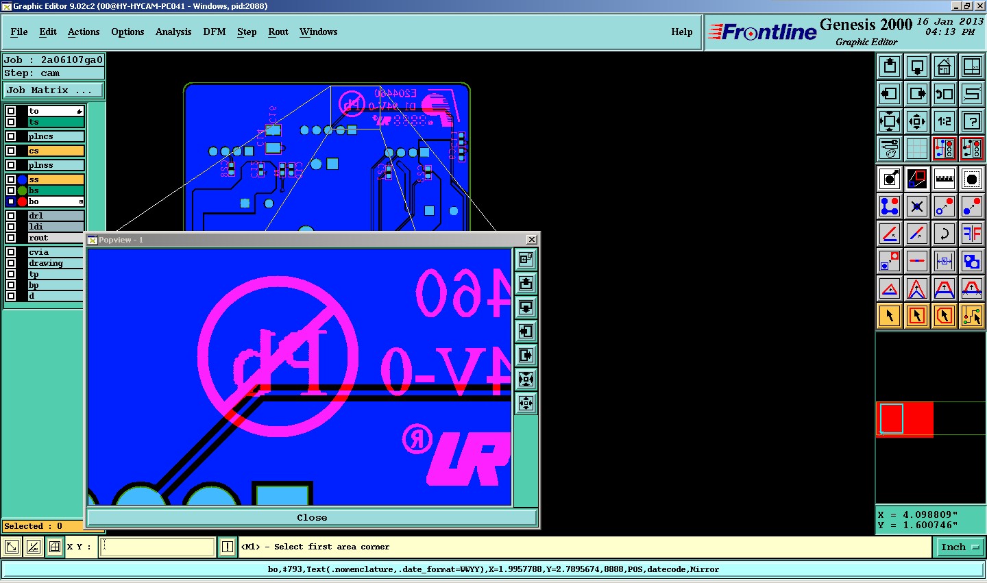
Task: Click the overlapping circles shape icon
Action: [x=972, y=261]
